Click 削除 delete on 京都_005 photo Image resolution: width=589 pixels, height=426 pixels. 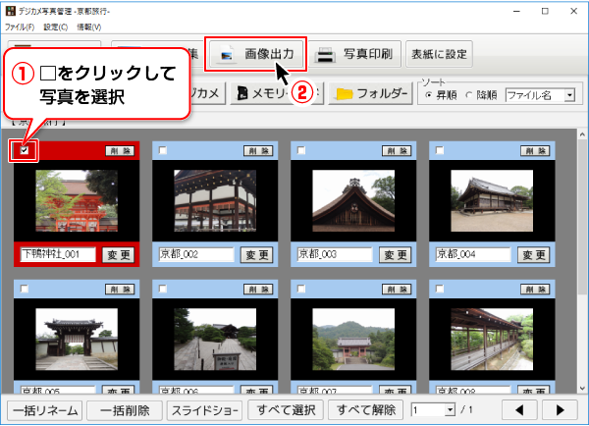(x=120, y=290)
